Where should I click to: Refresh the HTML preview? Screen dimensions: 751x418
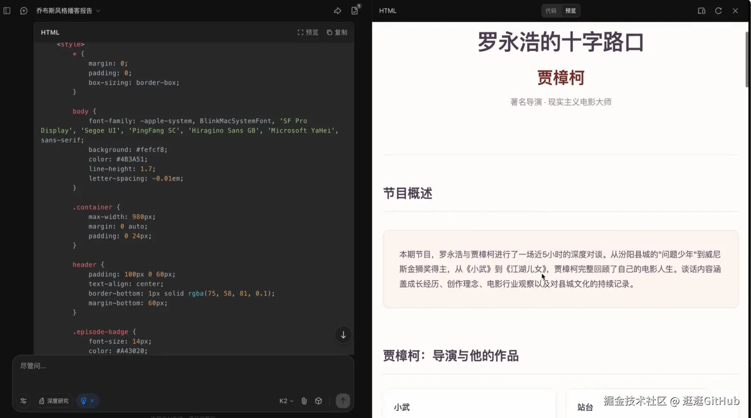[718, 11]
